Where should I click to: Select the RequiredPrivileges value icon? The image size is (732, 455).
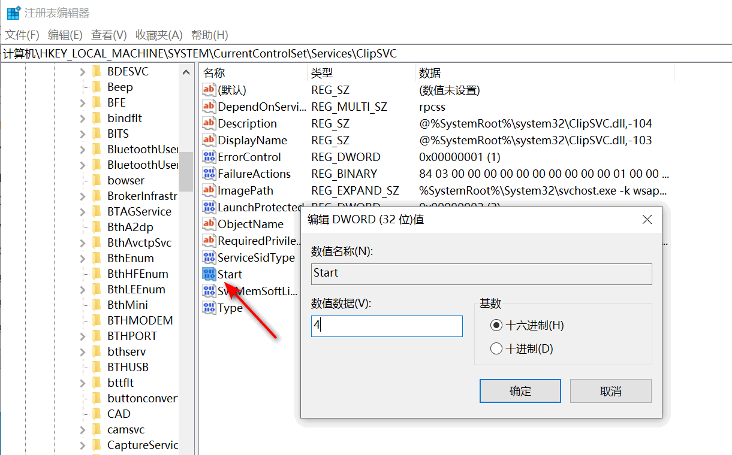[209, 241]
